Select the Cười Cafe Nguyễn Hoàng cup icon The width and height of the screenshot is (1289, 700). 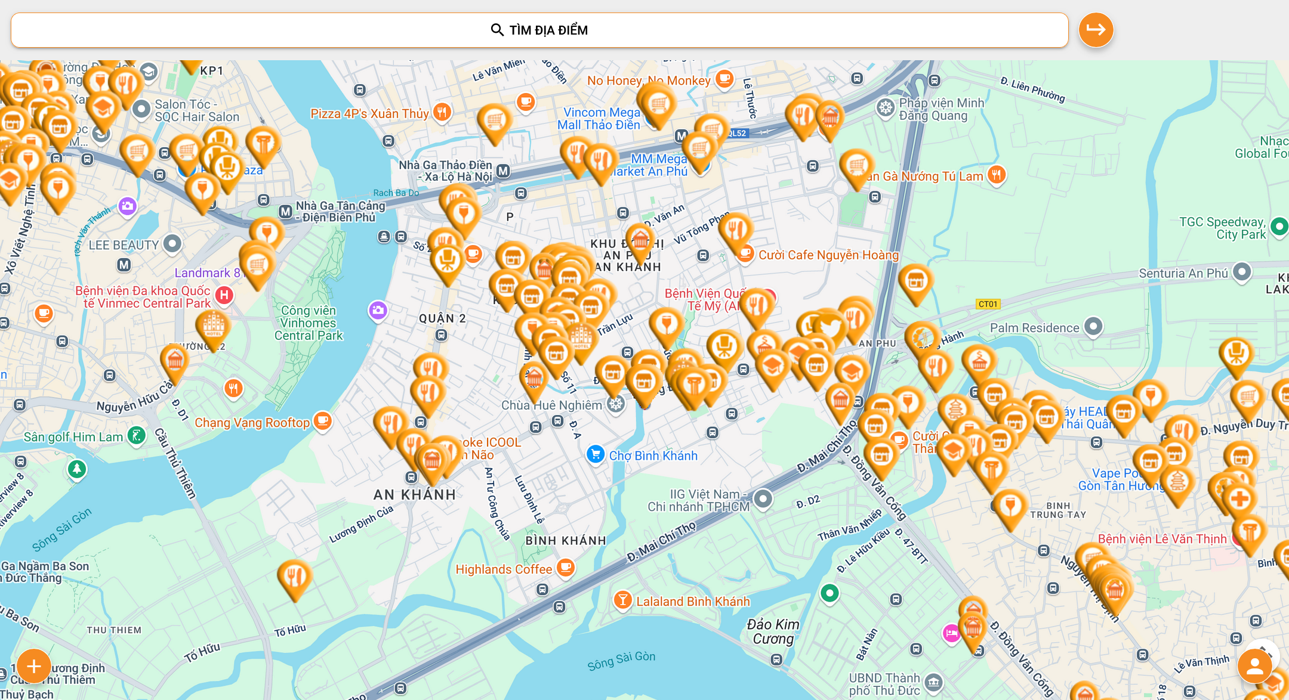click(x=745, y=254)
